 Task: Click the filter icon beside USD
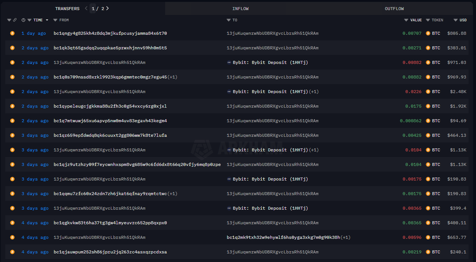point(455,20)
